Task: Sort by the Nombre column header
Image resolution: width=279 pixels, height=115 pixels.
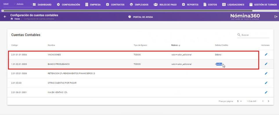Action: click(x=51, y=45)
